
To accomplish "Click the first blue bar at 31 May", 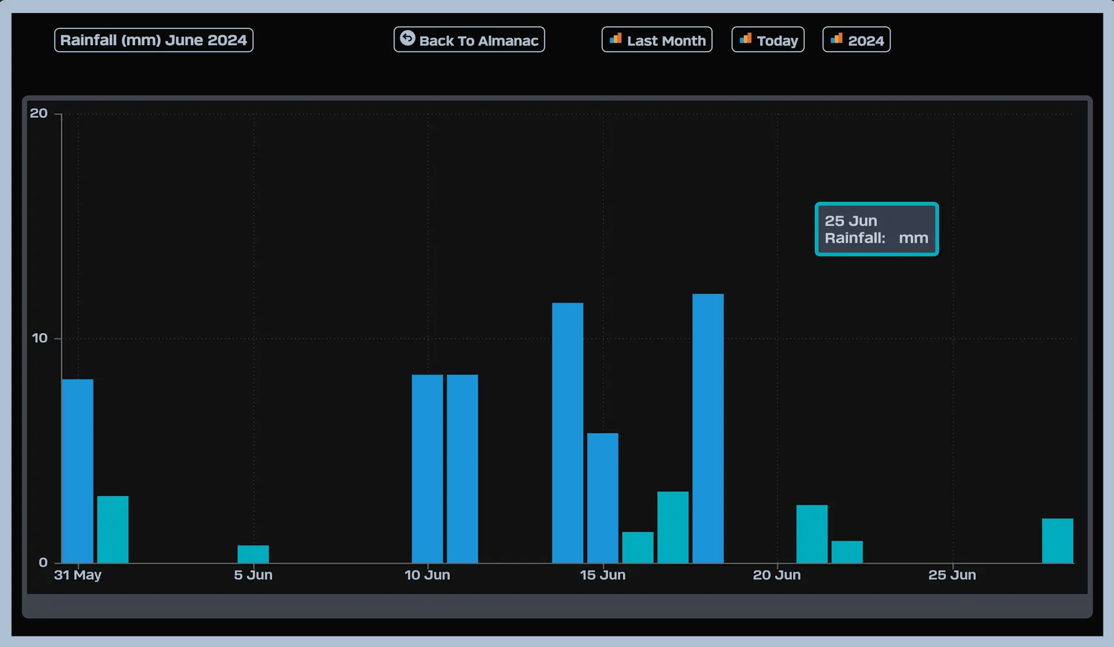I will coord(78,471).
